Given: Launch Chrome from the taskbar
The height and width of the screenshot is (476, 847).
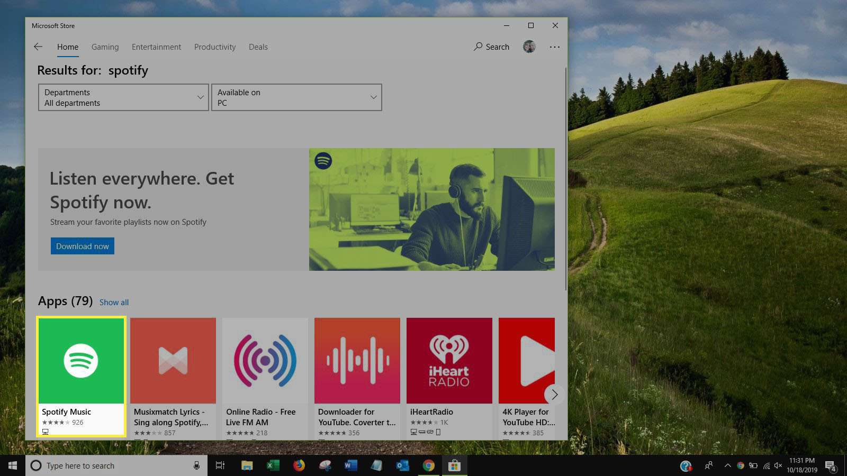Looking at the screenshot, I should [428, 465].
